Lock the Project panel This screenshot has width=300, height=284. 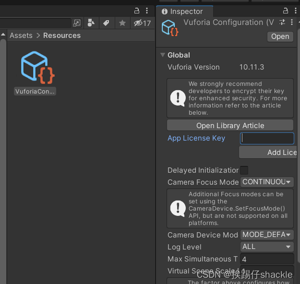[137, 11]
